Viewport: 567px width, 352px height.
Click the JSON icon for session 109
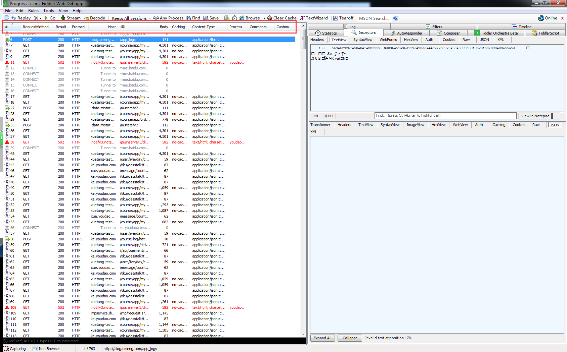7,313
